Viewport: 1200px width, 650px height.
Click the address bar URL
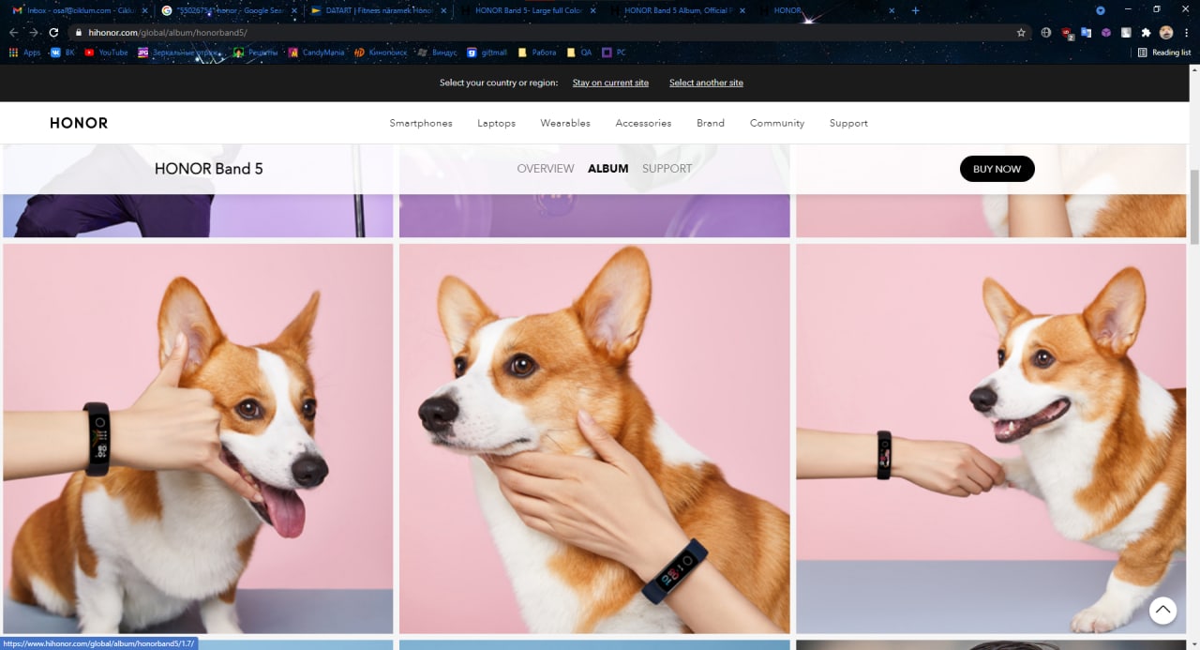pos(168,32)
